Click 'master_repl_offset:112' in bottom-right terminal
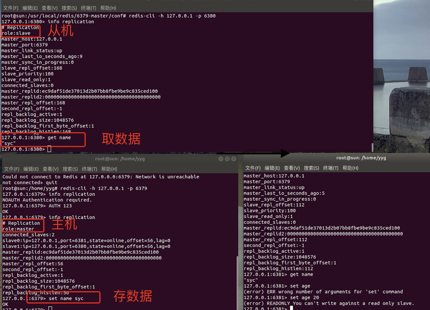Viewport: 430px width, 310px height. [x=275, y=239]
